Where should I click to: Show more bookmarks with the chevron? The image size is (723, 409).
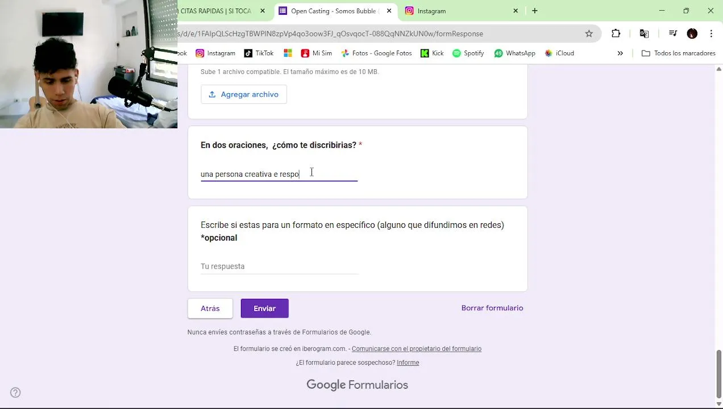click(x=620, y=53)
